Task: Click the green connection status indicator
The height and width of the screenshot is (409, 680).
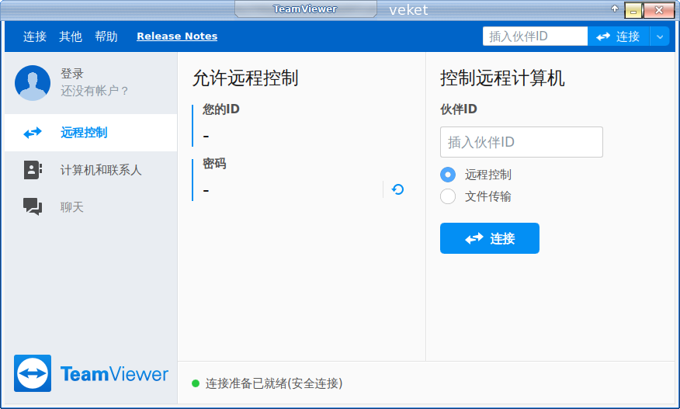Action: (x=196, y=383)
